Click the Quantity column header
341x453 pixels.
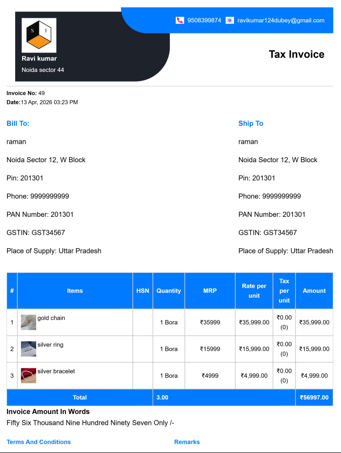(x=169, y=291)
